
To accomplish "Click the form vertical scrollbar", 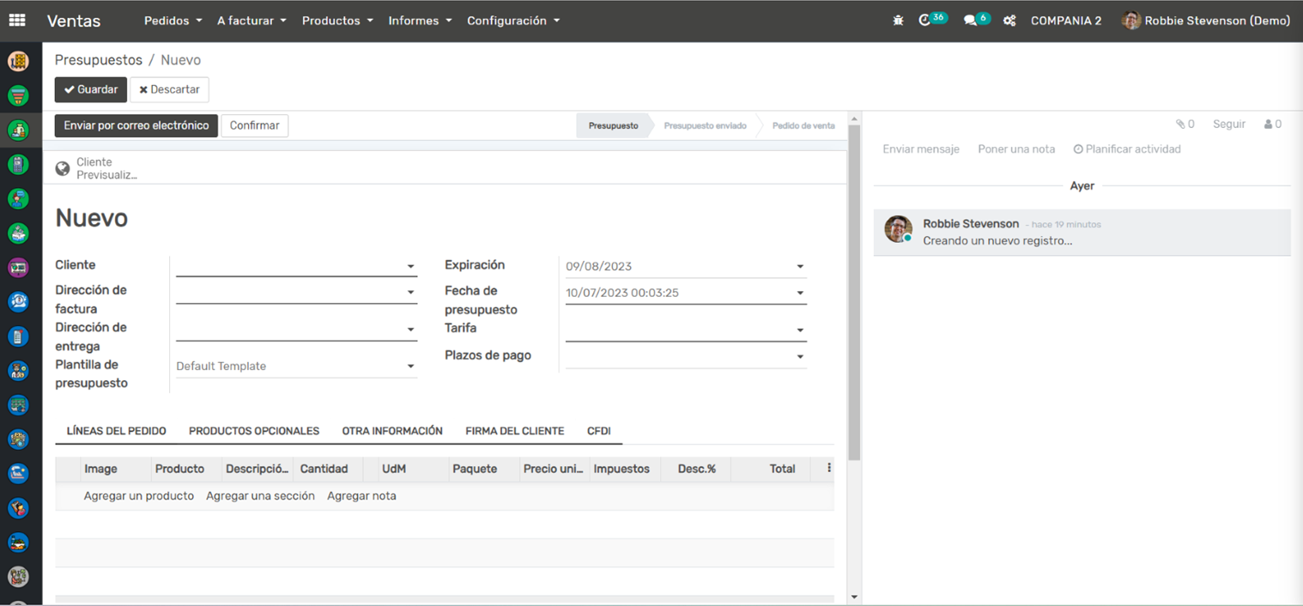I will click(x=853, y=292).
